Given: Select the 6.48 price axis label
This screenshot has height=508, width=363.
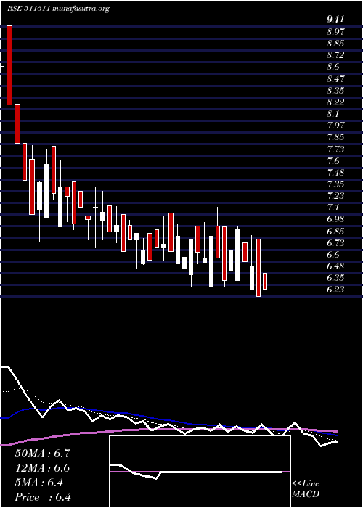Looking at the screenshot, I should 335,266.
